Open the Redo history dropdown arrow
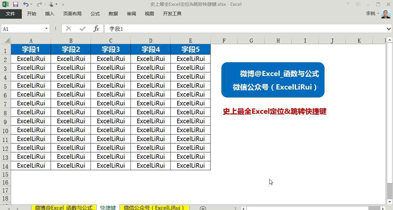393x210 pixels. click(x=45, y=4)
